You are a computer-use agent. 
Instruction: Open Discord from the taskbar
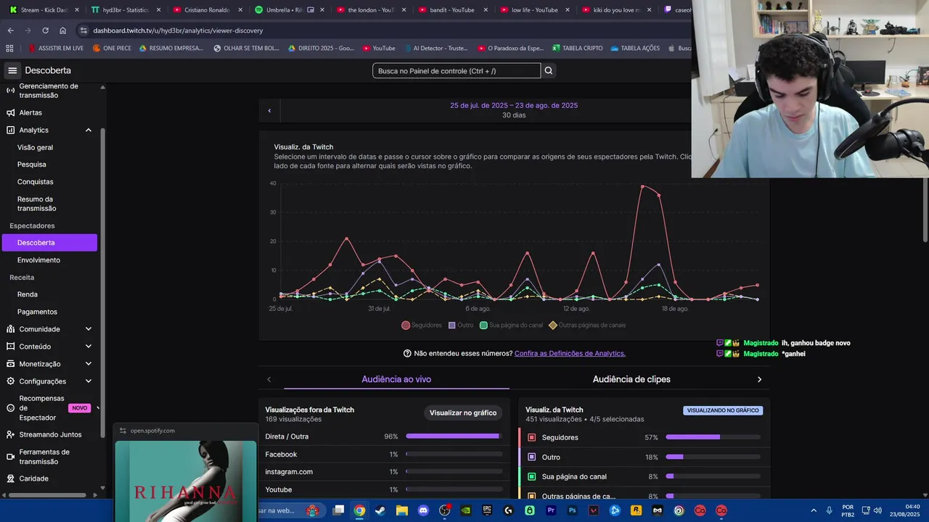tap(423, 510)
